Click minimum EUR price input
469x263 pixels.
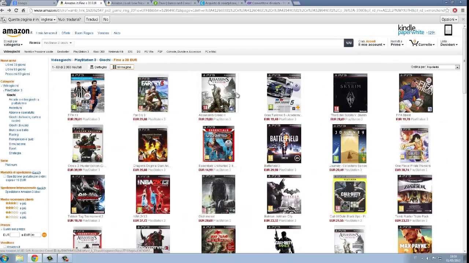15,235
